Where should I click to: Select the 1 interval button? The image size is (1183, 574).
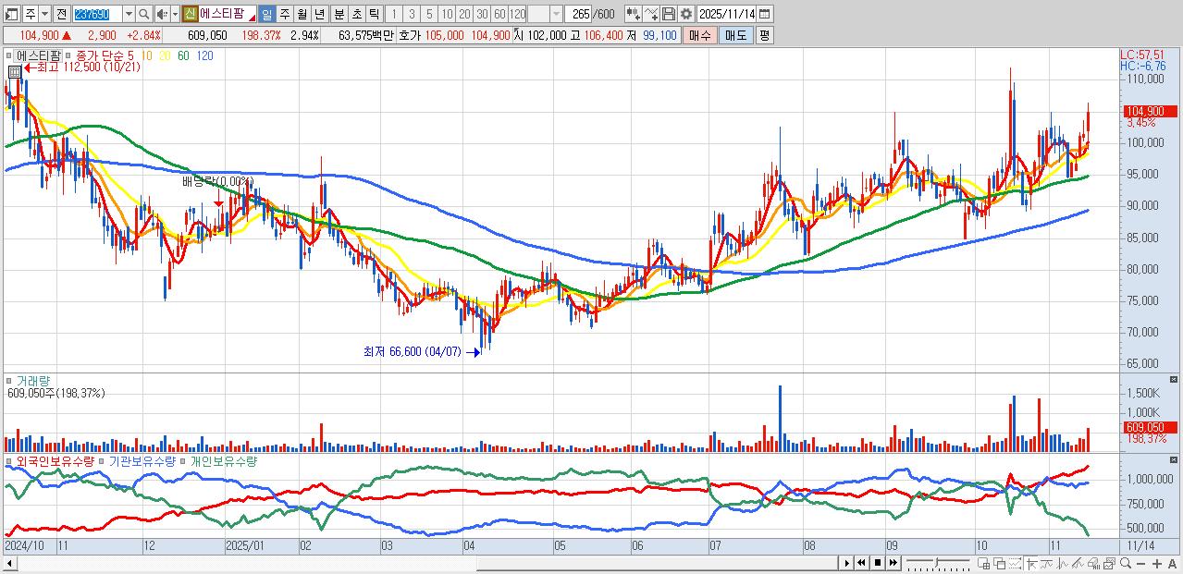click(x=393, y=14)
